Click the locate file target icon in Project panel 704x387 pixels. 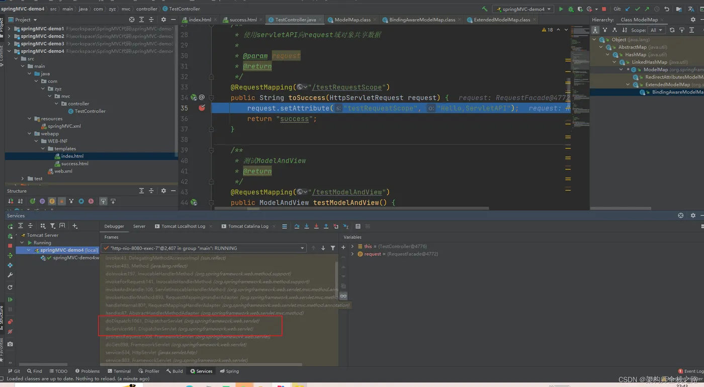(132, 20)
